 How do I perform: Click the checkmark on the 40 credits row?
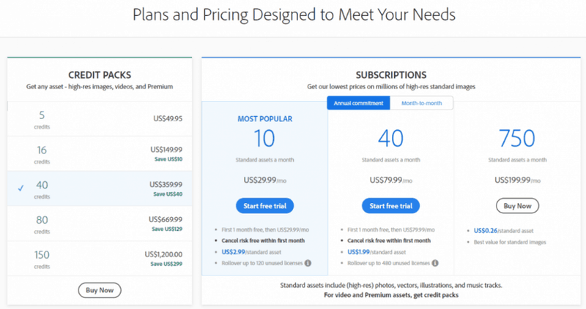(20, 188)
